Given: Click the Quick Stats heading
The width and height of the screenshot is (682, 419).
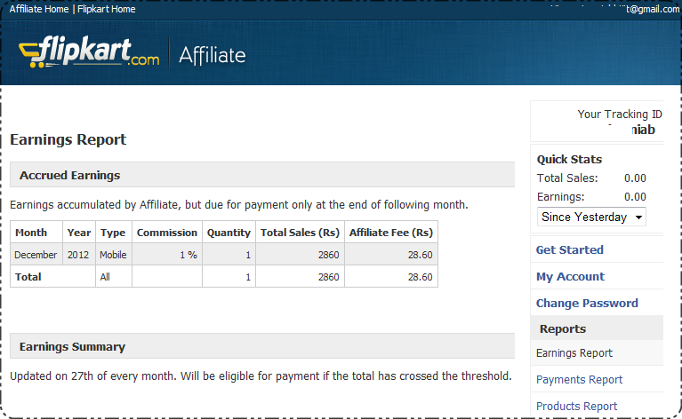Looking at the screenshot, I should (569, 160).
